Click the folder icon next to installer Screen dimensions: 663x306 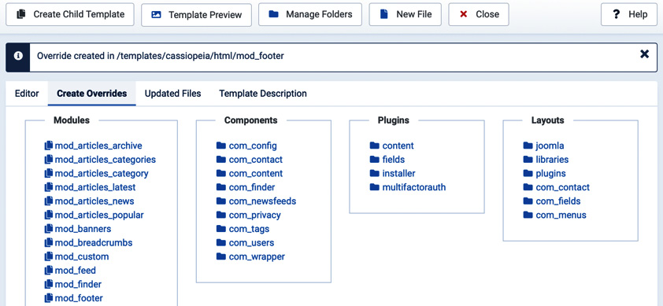[375, 173]
